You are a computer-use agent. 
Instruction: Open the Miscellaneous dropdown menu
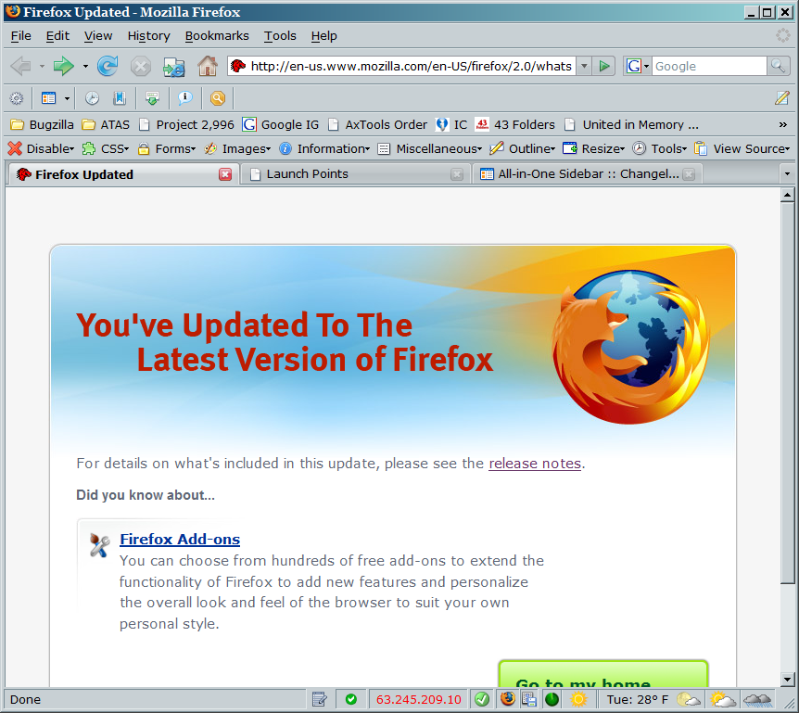[x=429, y=149]
